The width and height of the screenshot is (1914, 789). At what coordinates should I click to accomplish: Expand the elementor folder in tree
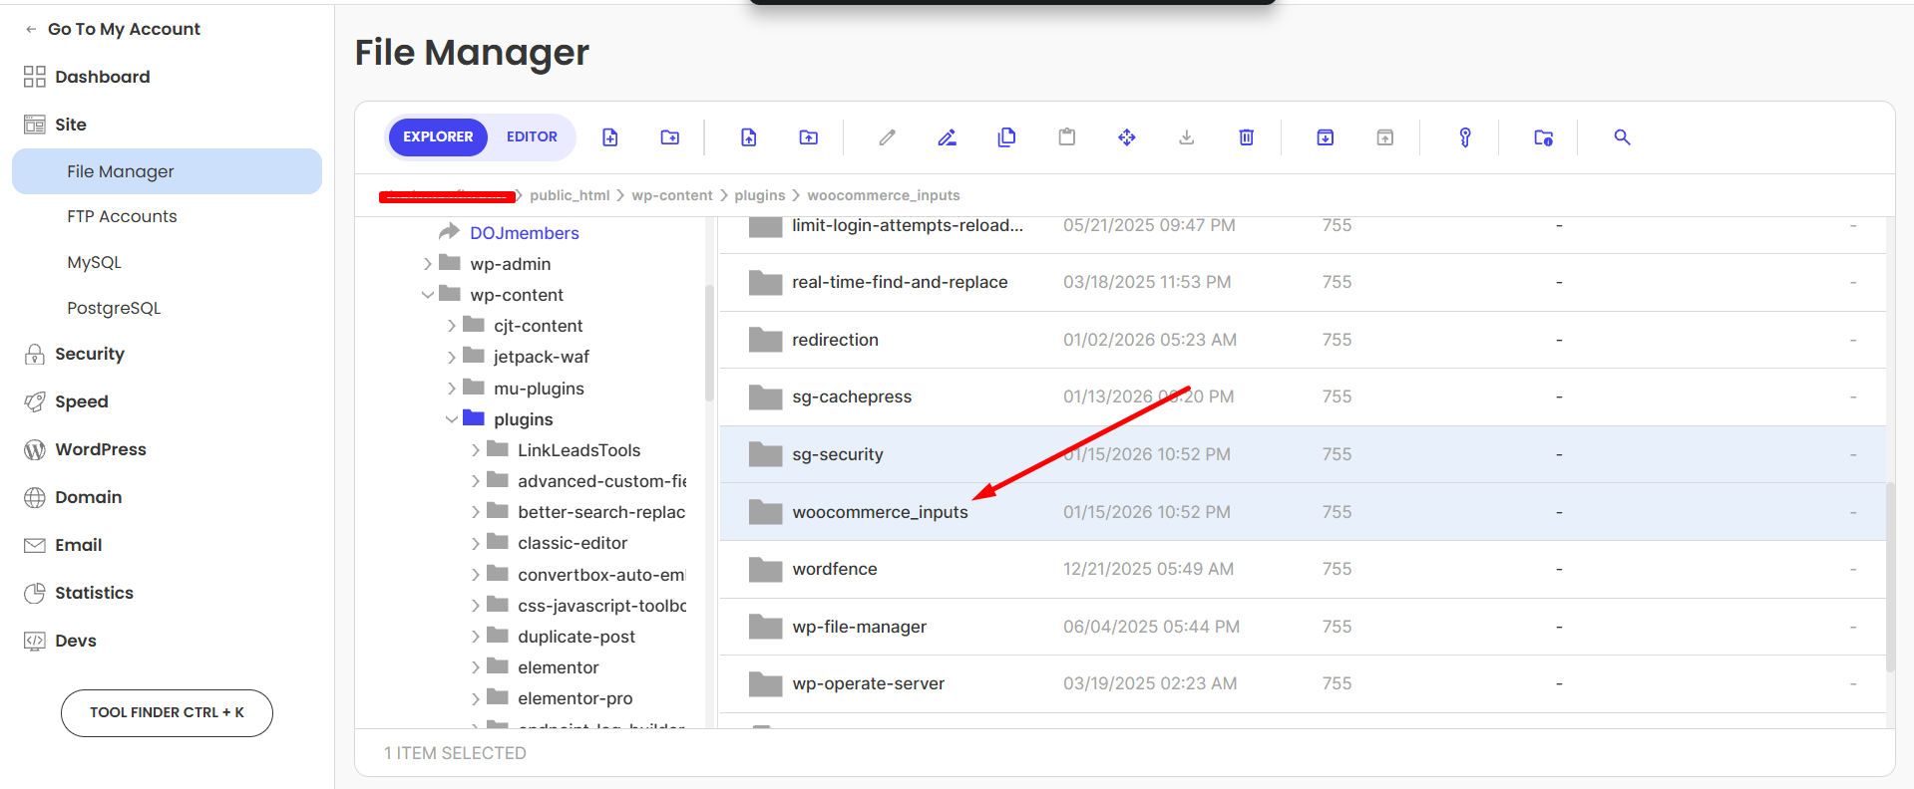[x=476, y=668]
